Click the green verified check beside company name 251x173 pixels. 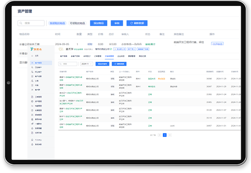(x=111, y=49)
